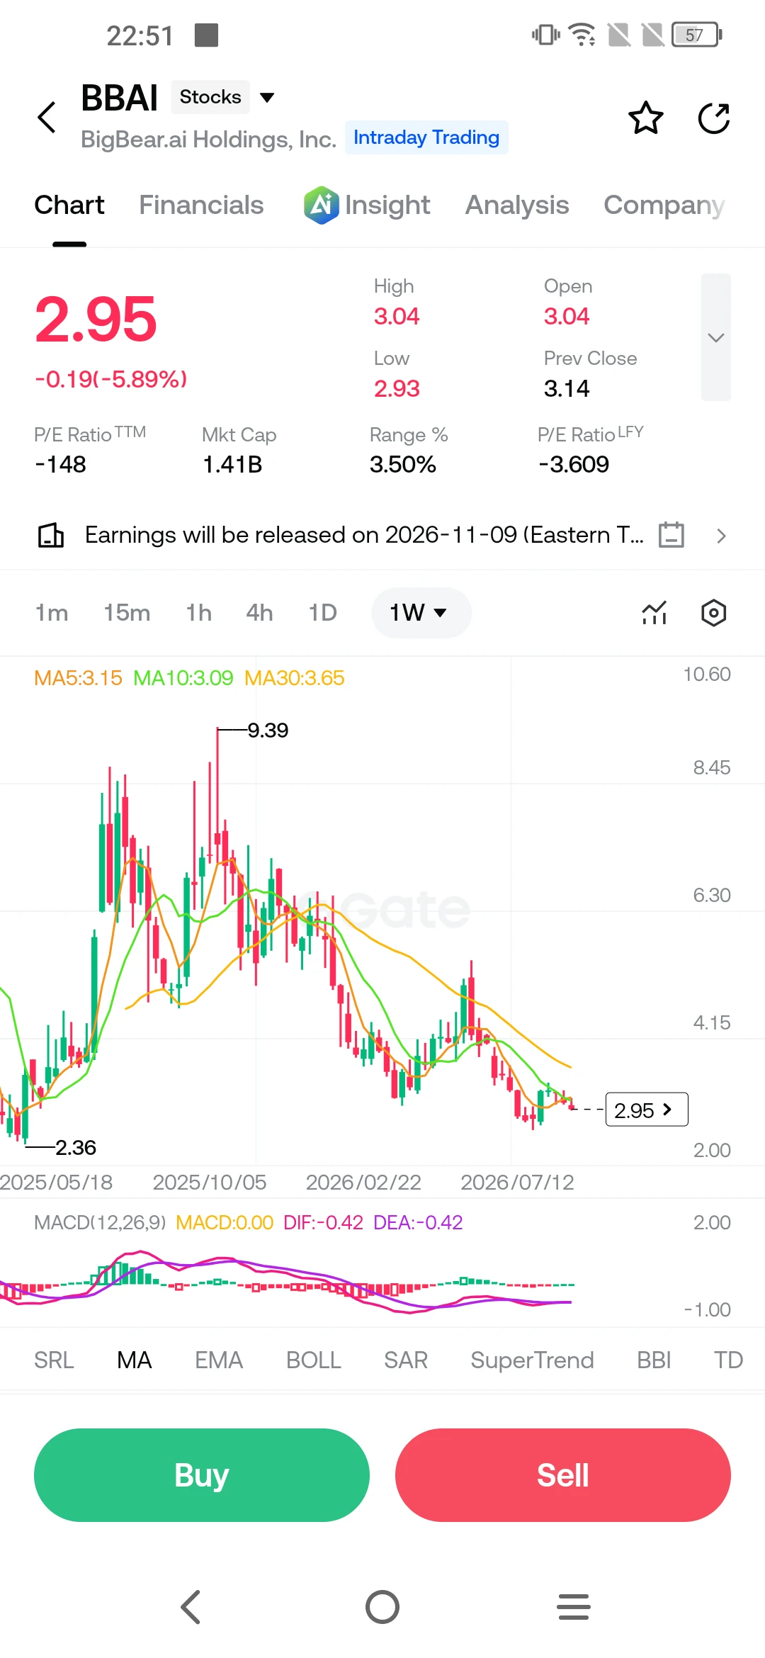Viewport: 765px width, 1658px height.
Task: Select the BOLL indicator
Action: point(314,1360)
